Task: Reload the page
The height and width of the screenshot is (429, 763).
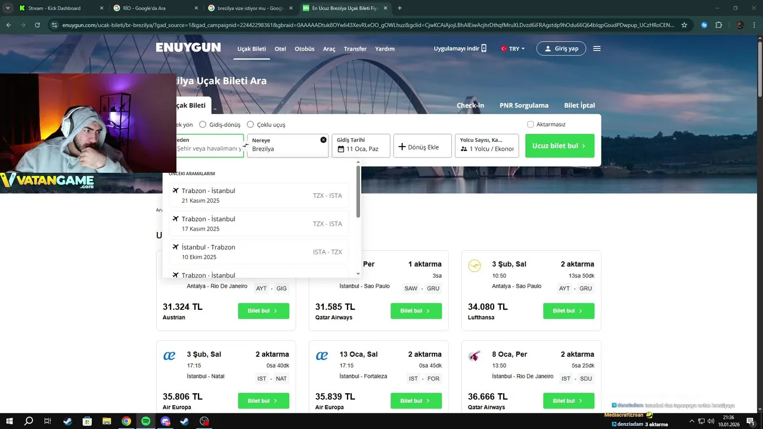Action: point(38,25)
